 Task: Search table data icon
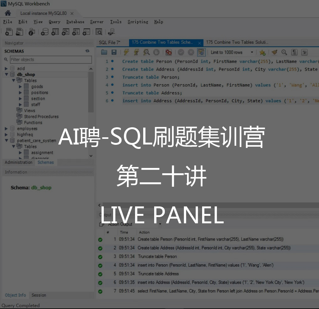point(99,32)
